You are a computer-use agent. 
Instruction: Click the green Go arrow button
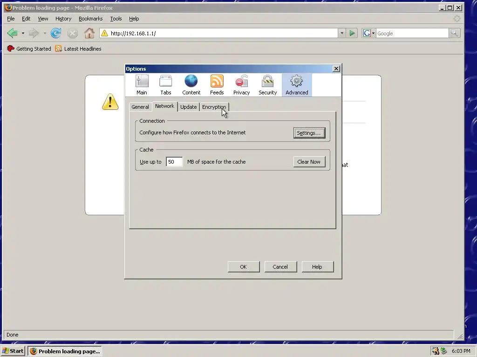(352, 33)
